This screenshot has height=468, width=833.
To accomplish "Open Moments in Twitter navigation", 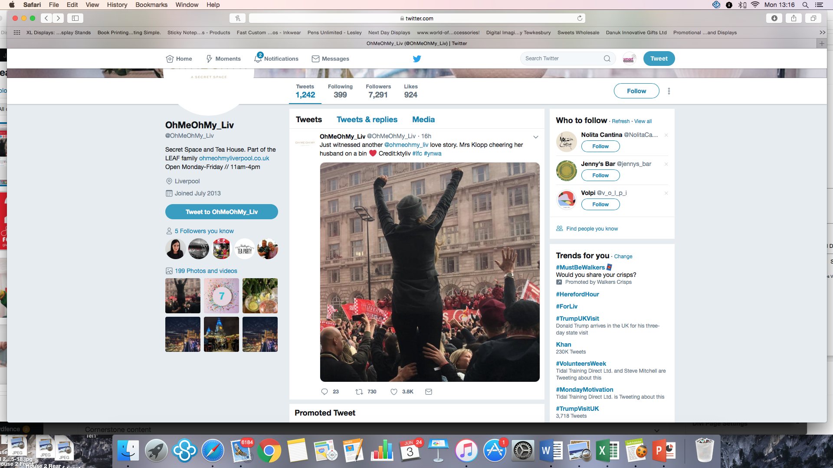I will click(223, 58).
